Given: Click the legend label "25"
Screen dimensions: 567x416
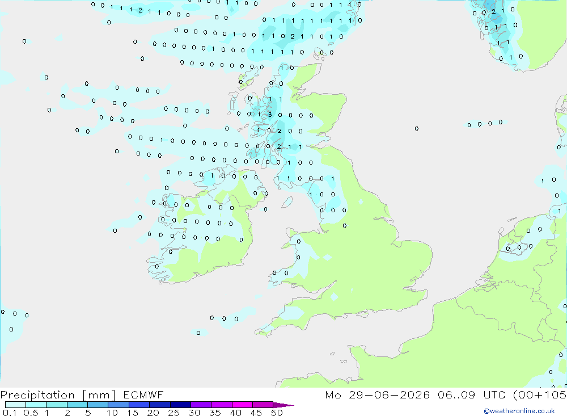Looking at the screenshot, I should point(174,413).
